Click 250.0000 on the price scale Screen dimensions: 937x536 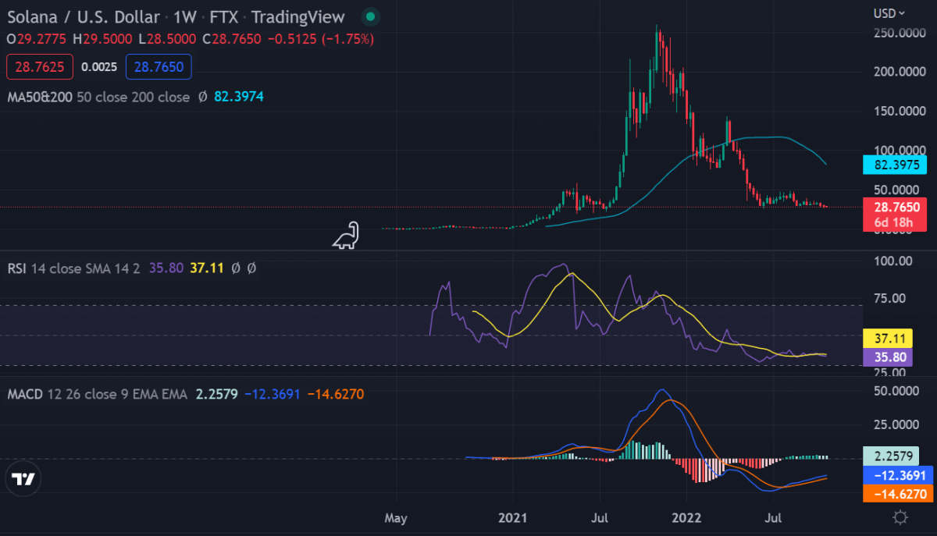click(901, 34)
